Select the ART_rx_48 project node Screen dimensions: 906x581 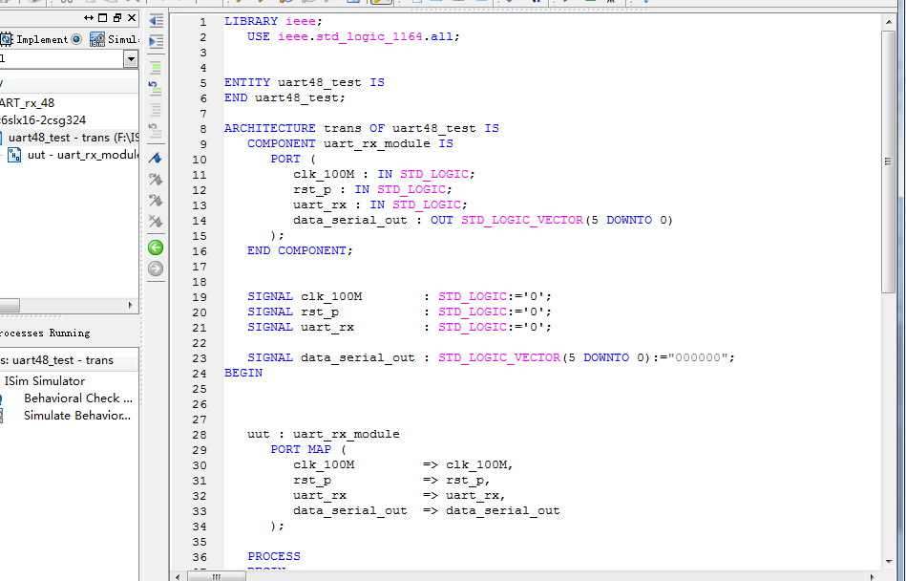click(x=27, y=103)
